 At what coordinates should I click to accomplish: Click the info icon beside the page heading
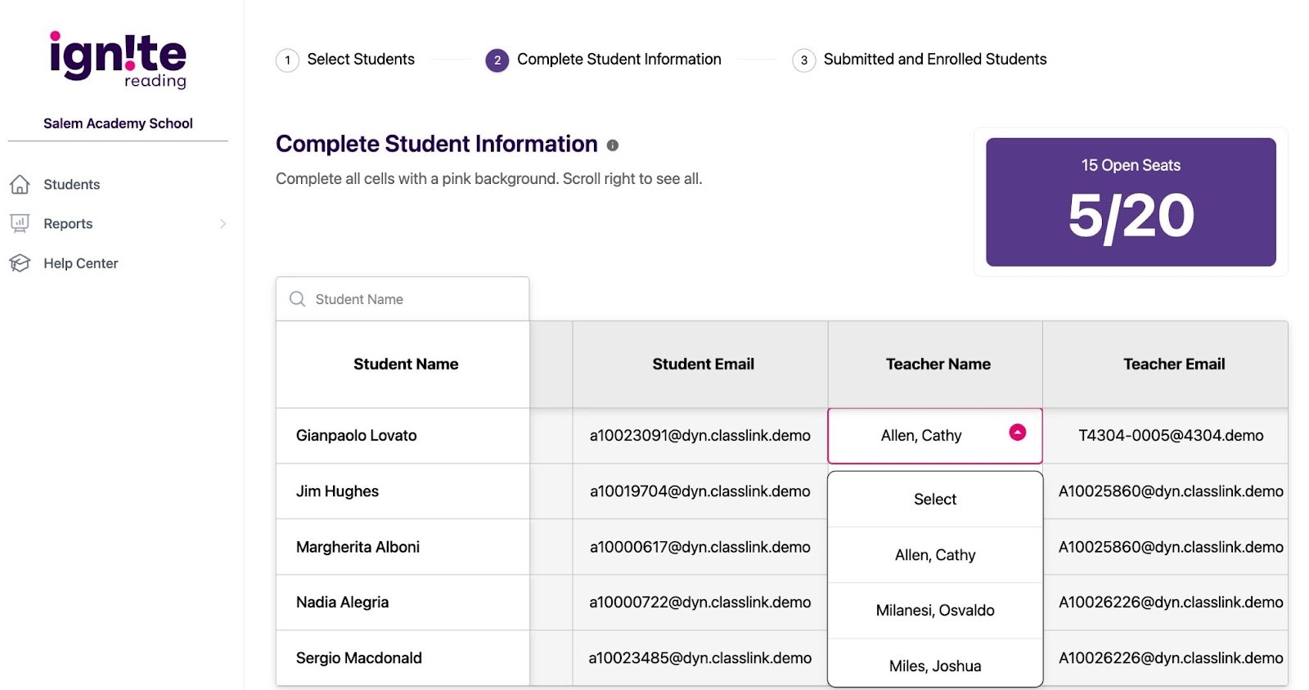pyautogui.click(x=612, y=146)
